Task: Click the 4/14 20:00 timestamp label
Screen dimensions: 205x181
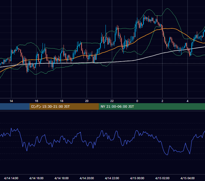Action: coord(87,178)
